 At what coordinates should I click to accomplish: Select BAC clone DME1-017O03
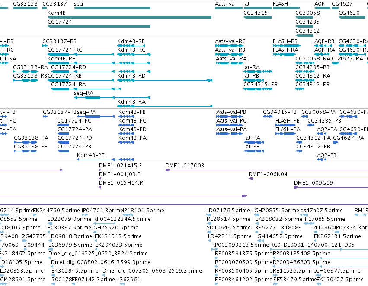185,166
